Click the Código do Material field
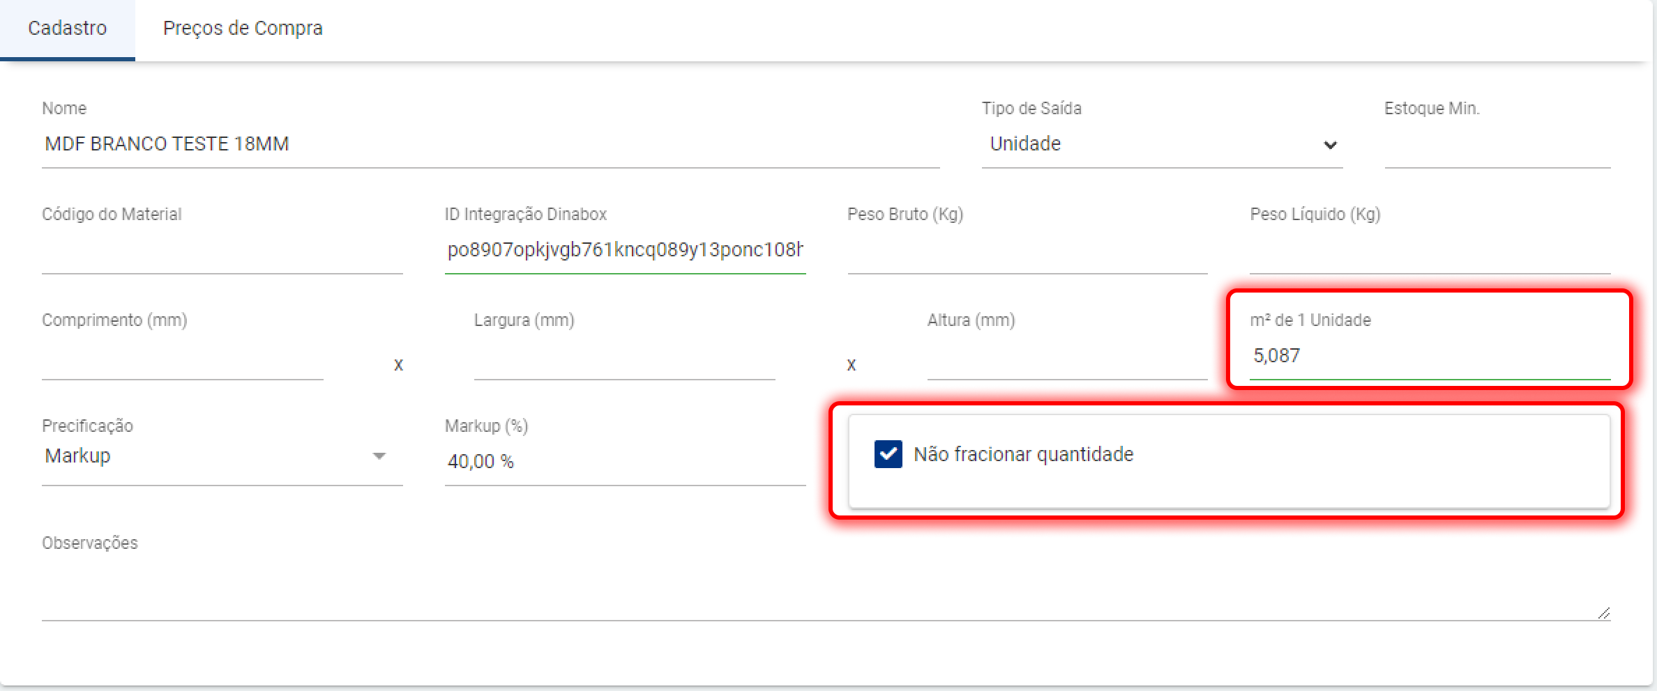Image resolution: width=1657 pixels, height=691 pixels. 222,251
